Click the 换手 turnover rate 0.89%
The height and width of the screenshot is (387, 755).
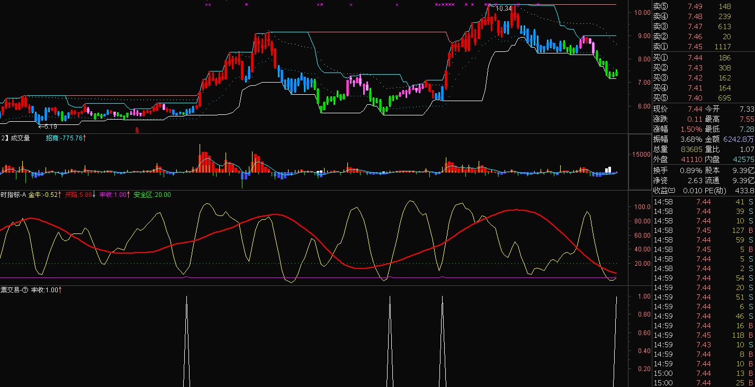pyautogui.click(x=691, y=170)
